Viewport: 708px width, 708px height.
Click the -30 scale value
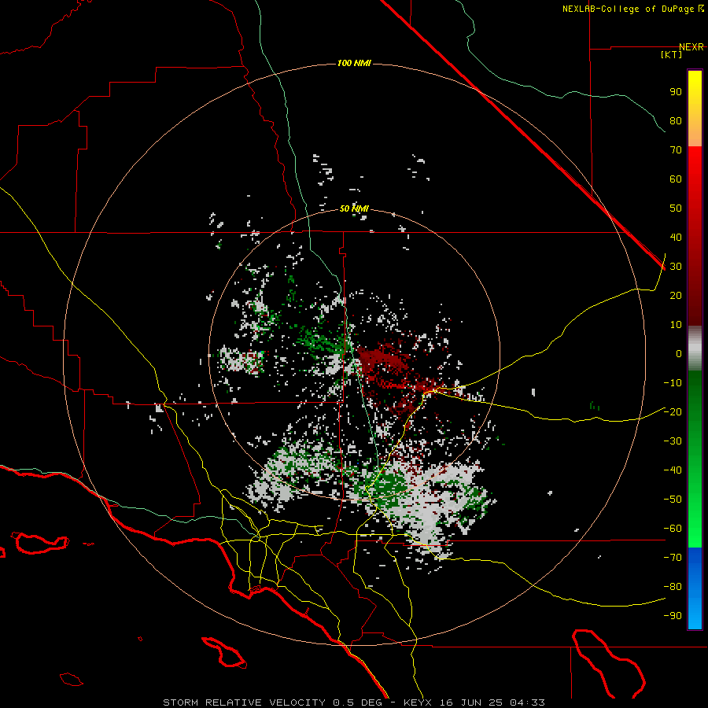[673, 441]
